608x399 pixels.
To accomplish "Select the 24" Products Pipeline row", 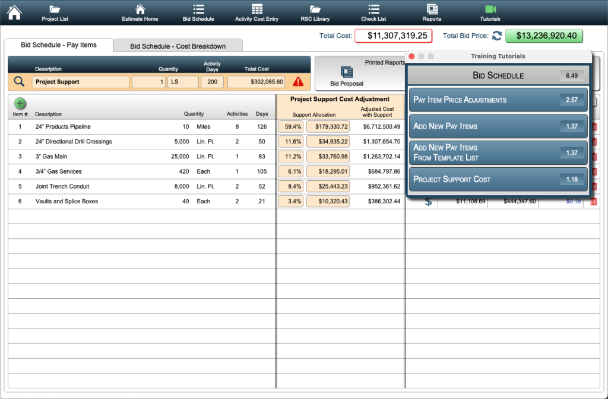I will pos(141,126).
